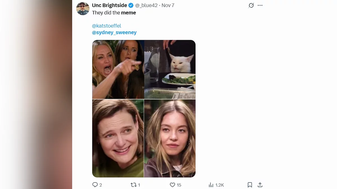Like the post with the heart icon
337x189 pixels.
click(172, 185)
